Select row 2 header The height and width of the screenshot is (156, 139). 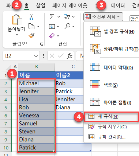pos(6,83)
